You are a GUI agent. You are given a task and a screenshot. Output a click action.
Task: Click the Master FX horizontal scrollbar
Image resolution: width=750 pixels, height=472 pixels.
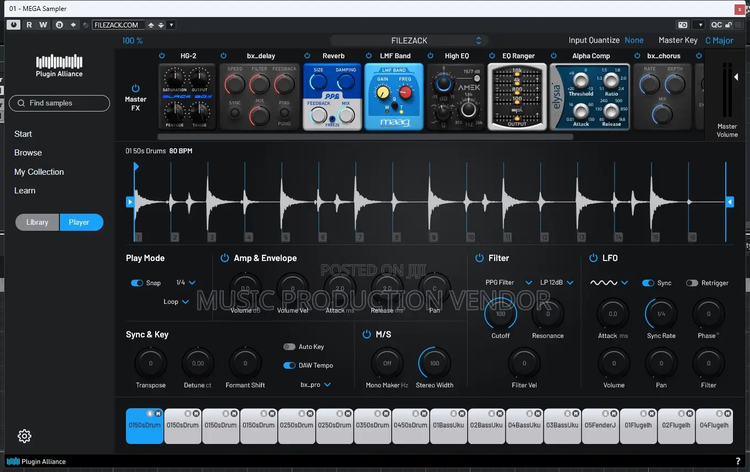[365, 136]
